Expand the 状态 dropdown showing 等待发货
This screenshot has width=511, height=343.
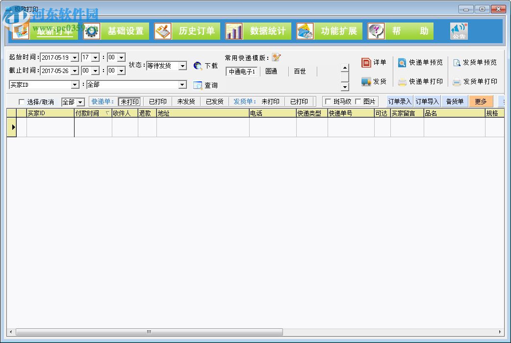click(183, 66)
